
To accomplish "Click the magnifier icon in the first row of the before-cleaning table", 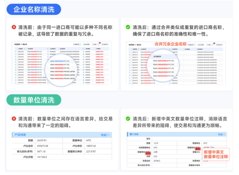I will [16, 52].
